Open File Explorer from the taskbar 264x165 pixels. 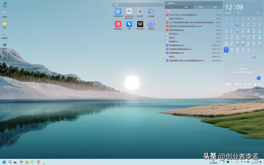coord(27,162)
